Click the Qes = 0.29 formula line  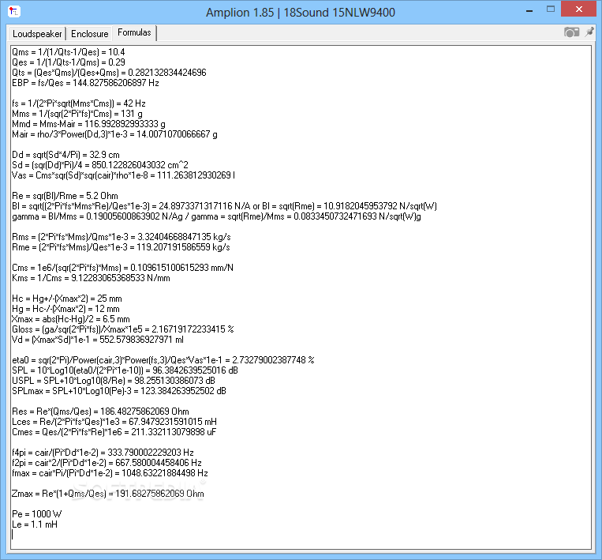coord(69,62)
